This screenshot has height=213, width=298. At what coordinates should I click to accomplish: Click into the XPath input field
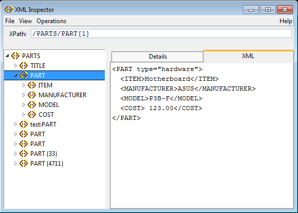click(x=161, y=33)
